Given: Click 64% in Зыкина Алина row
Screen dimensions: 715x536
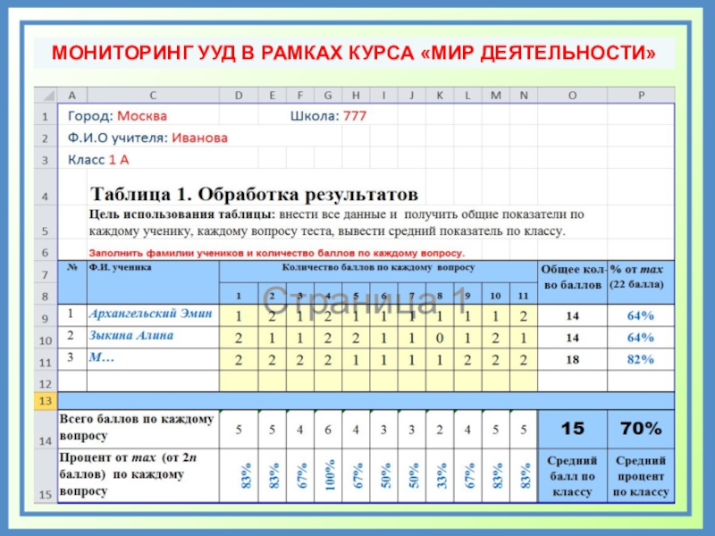Looking at the screenshot, I should pyautogui.click(x=641, y=338).
